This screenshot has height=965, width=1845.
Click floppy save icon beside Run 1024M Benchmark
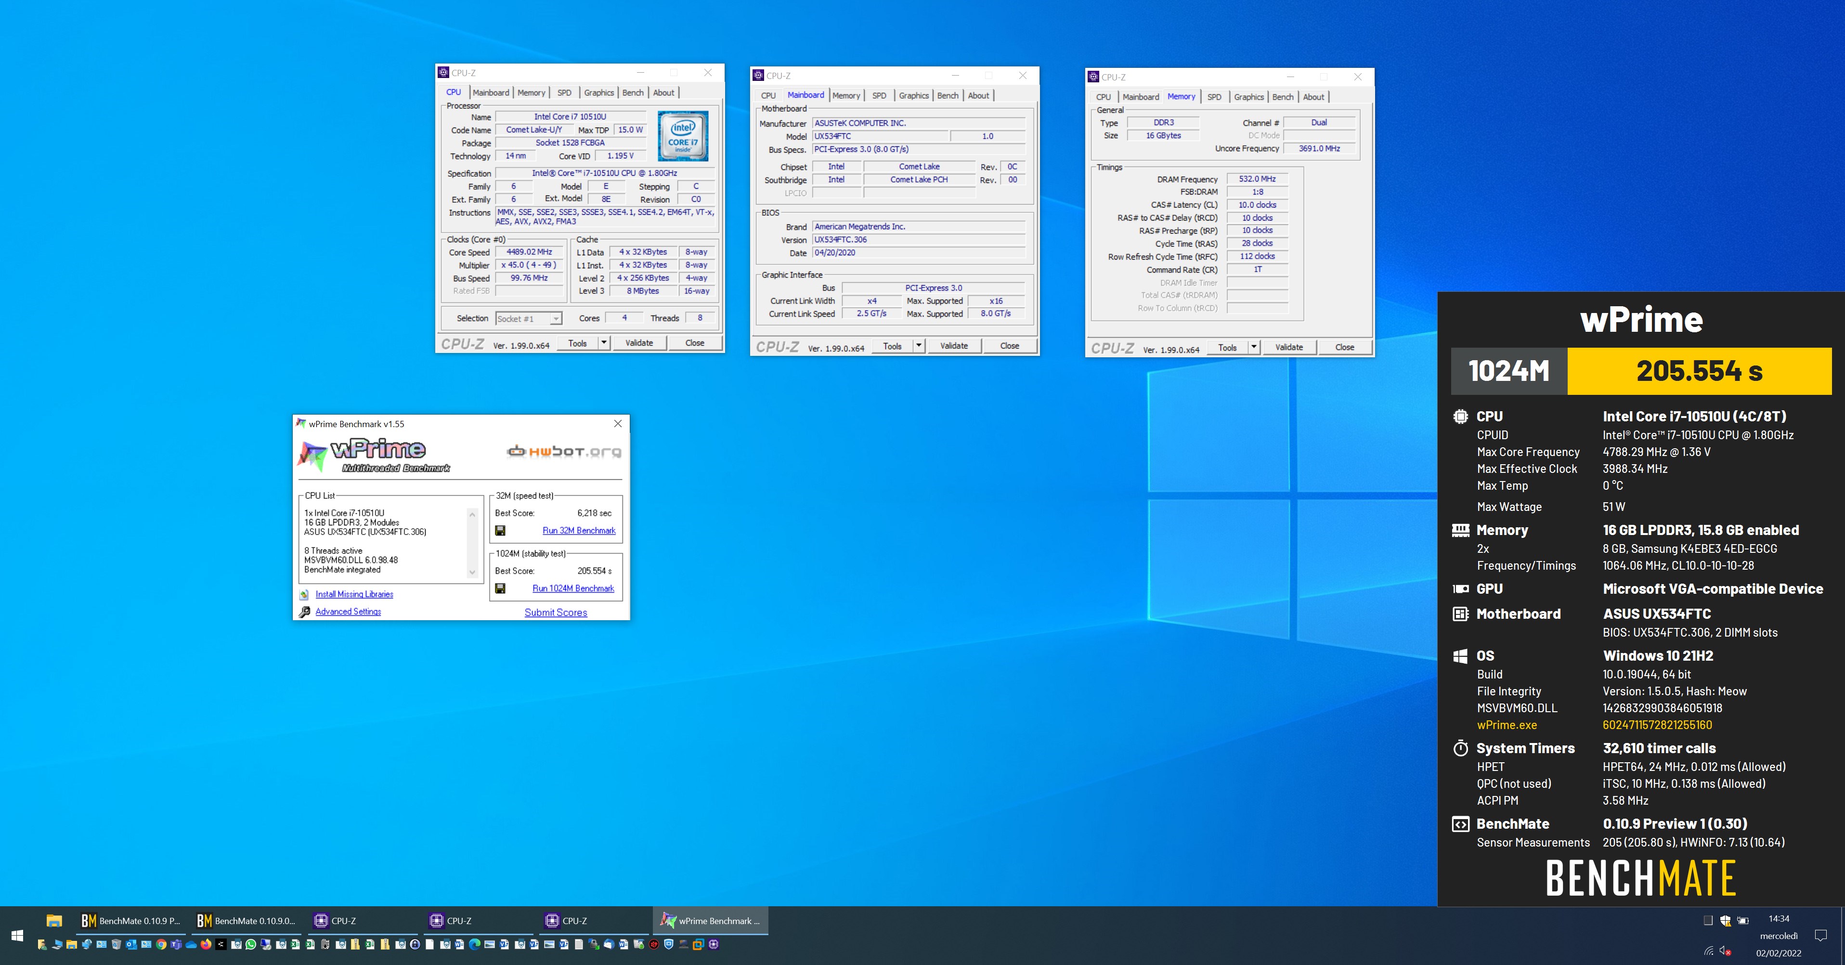click(500, 588)
